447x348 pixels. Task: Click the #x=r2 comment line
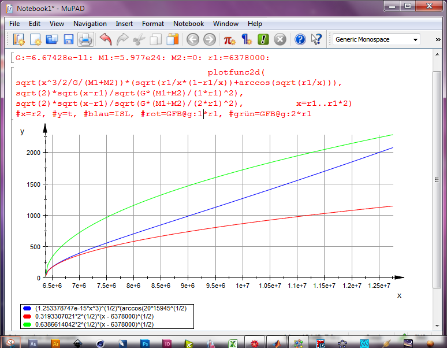click(x=163, y=114)
